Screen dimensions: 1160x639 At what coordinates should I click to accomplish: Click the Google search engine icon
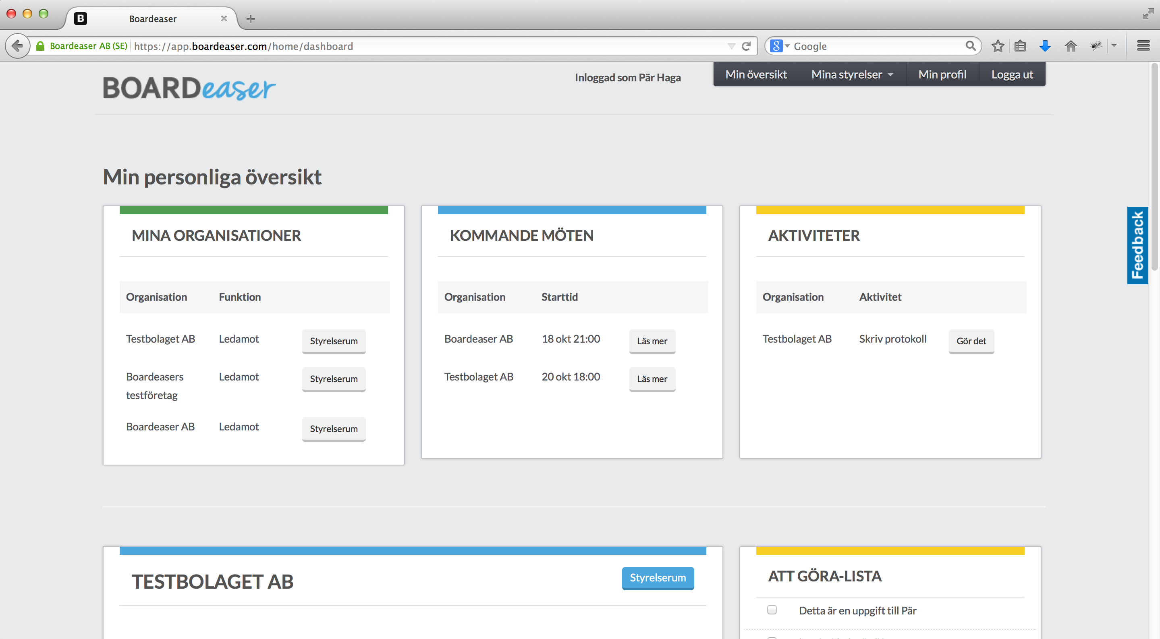tap(776, 46)
